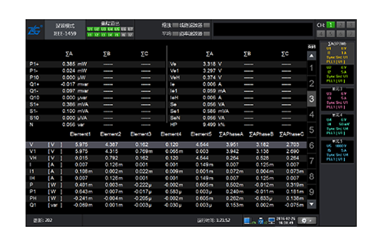Click the update count 202 readout
Image resolution: width=383 pixels, height=246 pixels.
[43, 220]
